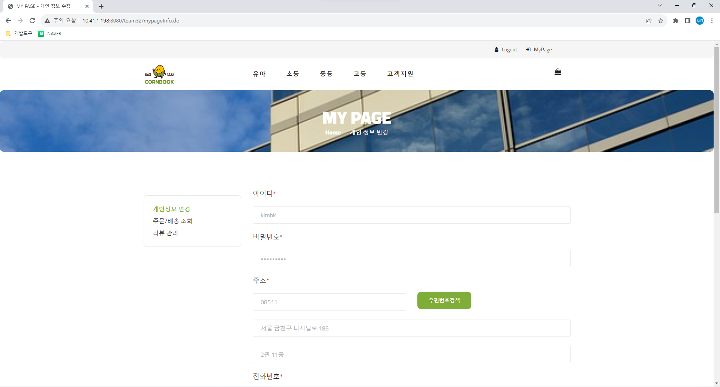Screen dimensions: 720x387
Task: Click the shopping bag icon
Action: (x=558, y=72)
